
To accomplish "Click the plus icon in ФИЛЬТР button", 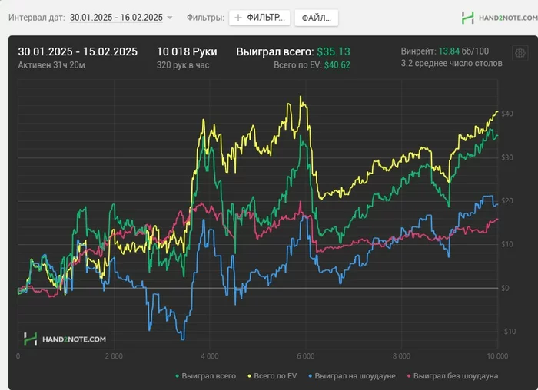I will [237, 18].
